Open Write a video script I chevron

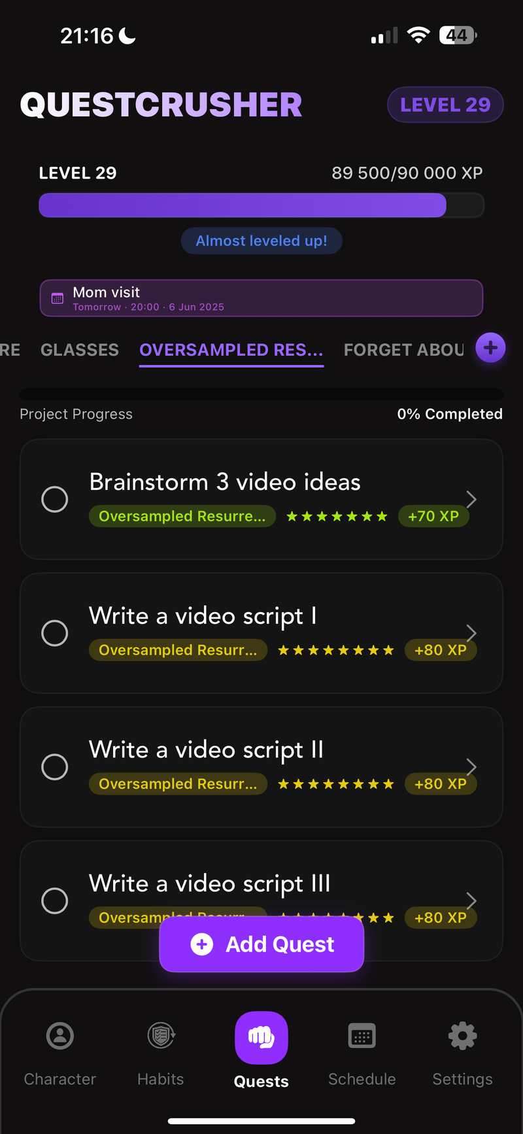(x=471, y=632)
